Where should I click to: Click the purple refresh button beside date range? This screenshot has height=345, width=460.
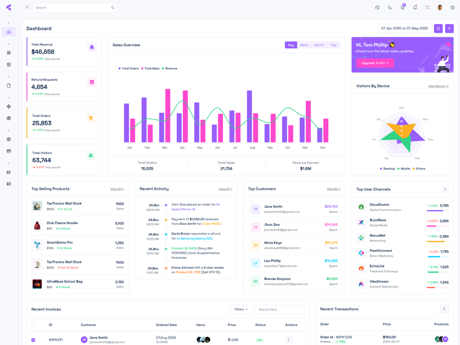[438, 28]
